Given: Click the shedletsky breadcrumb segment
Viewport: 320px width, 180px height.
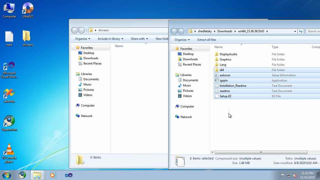Looking at the screenshot, I should point(205,31).
